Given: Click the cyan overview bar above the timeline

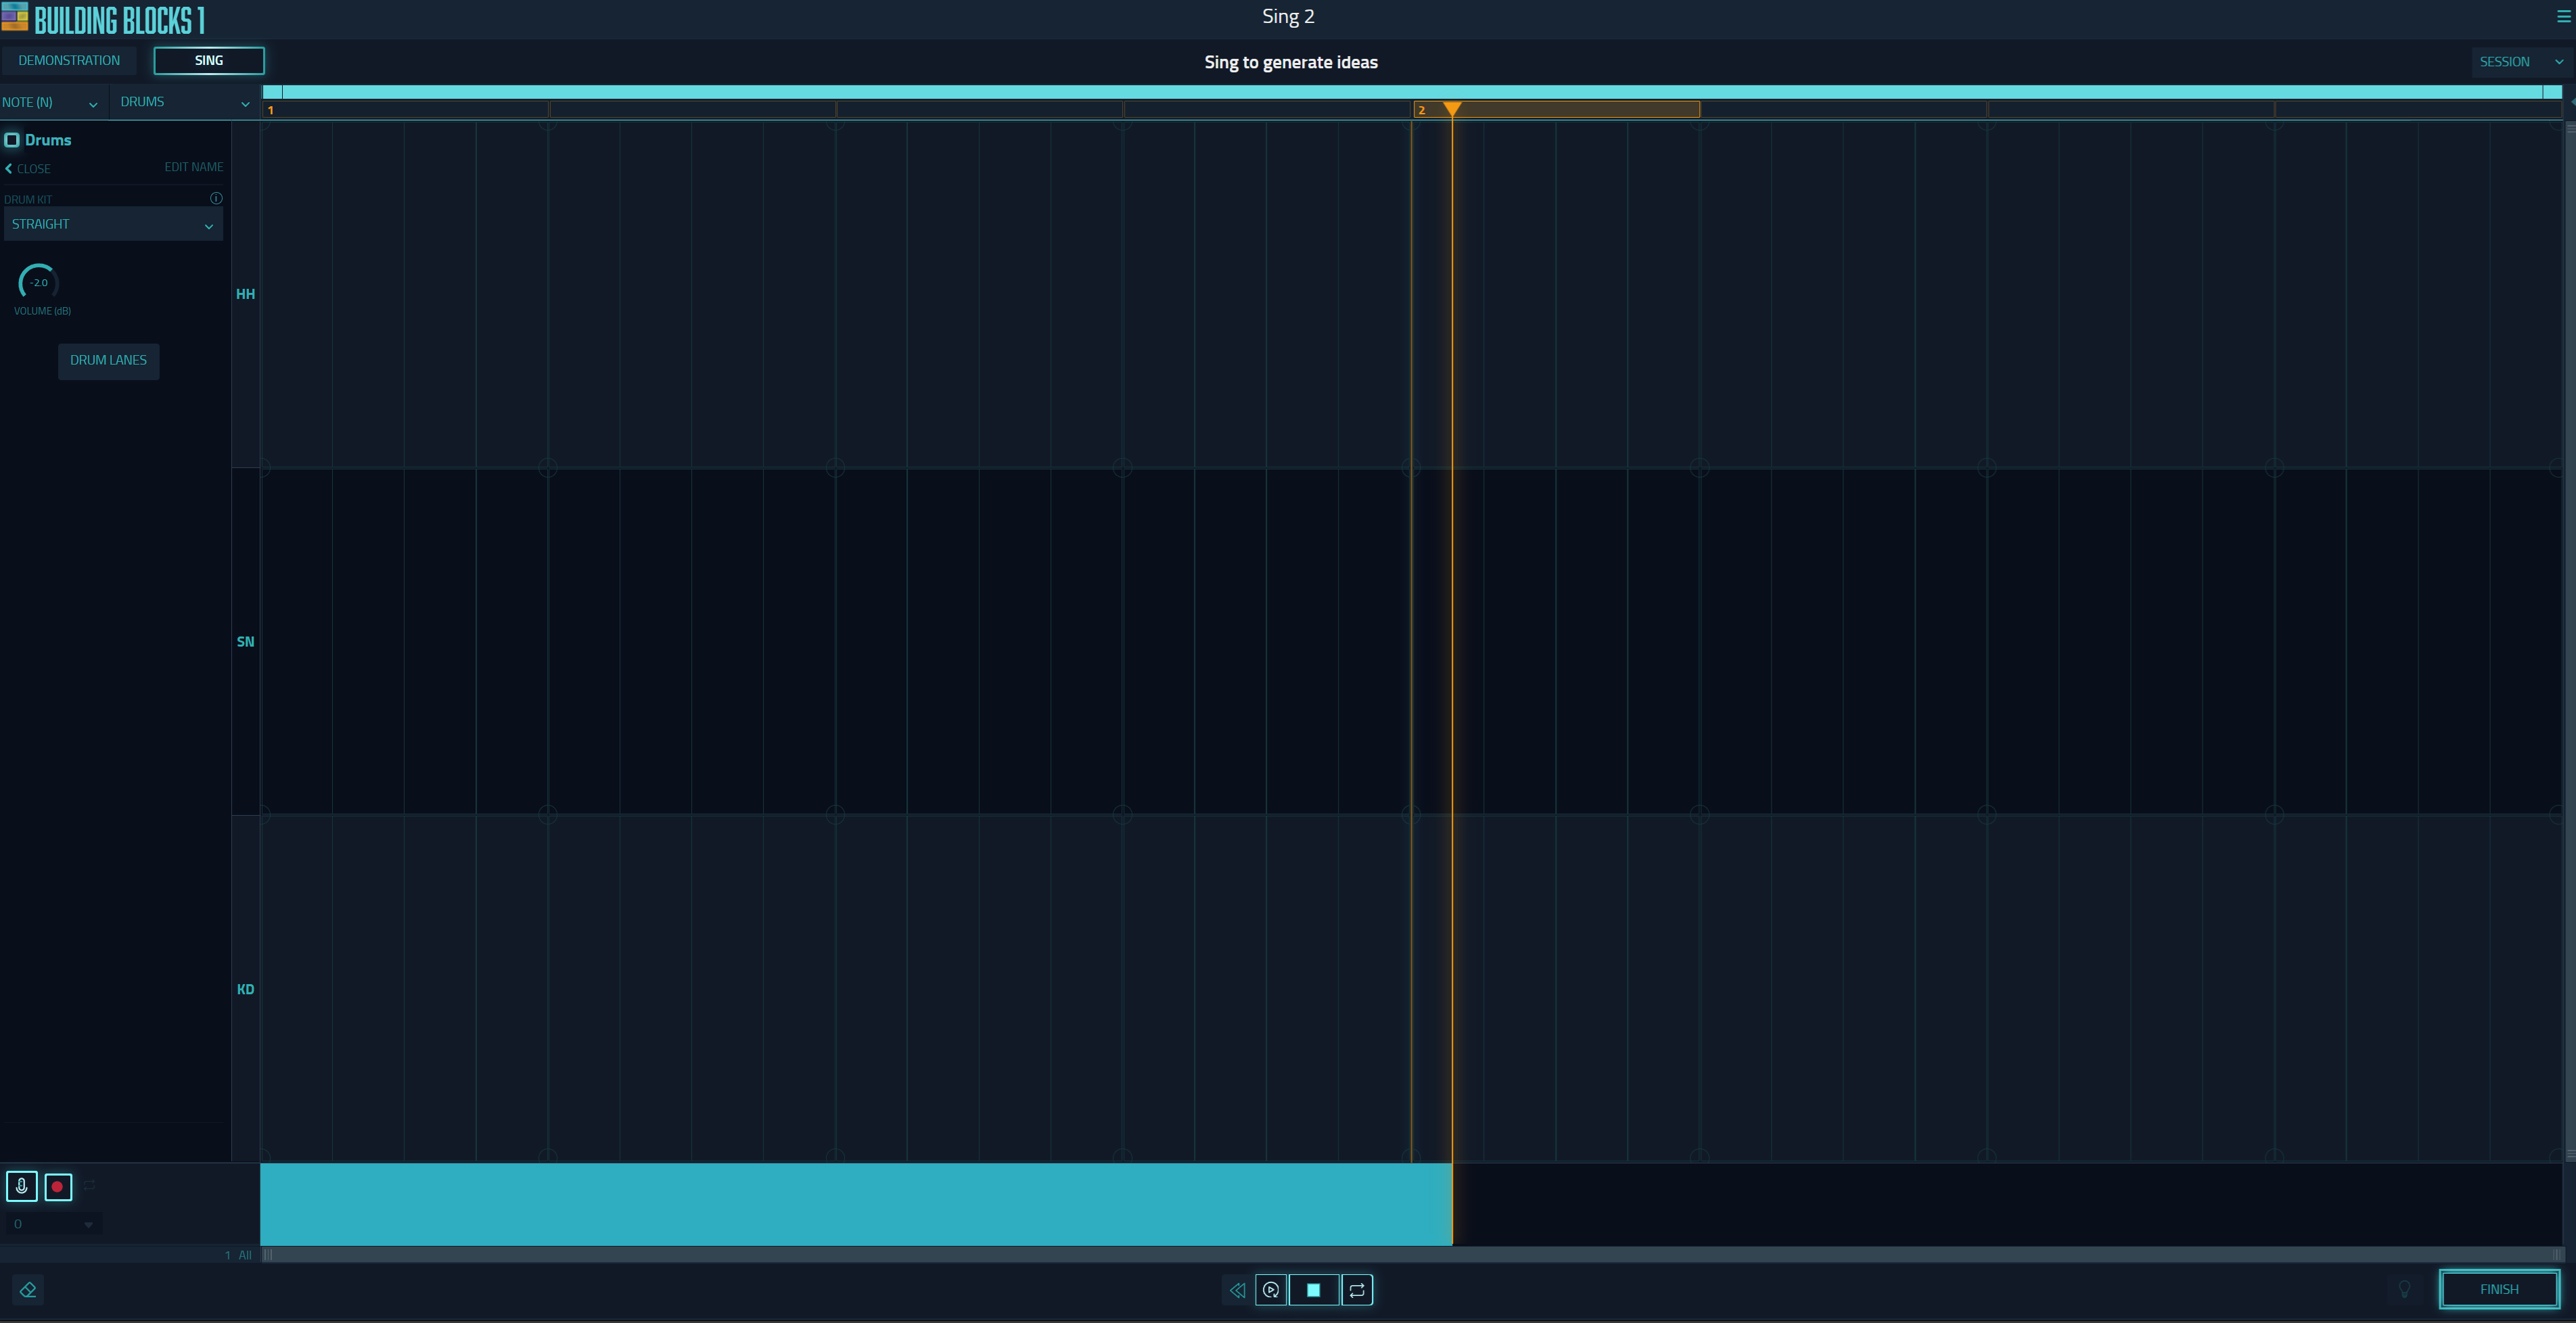Looking at the screenshot, I should 1412,92.
